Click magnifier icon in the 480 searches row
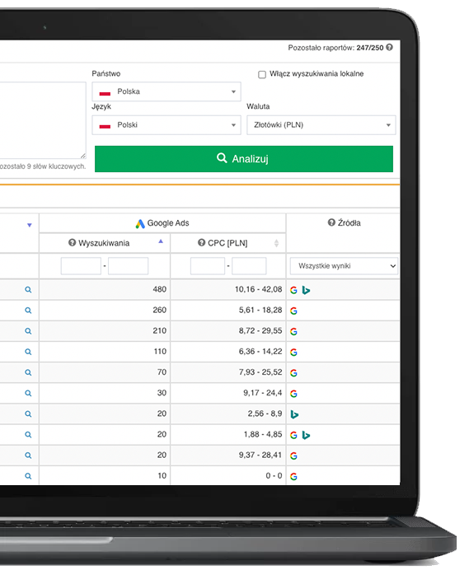Screen dimensions: 469x584 point(28,290)
